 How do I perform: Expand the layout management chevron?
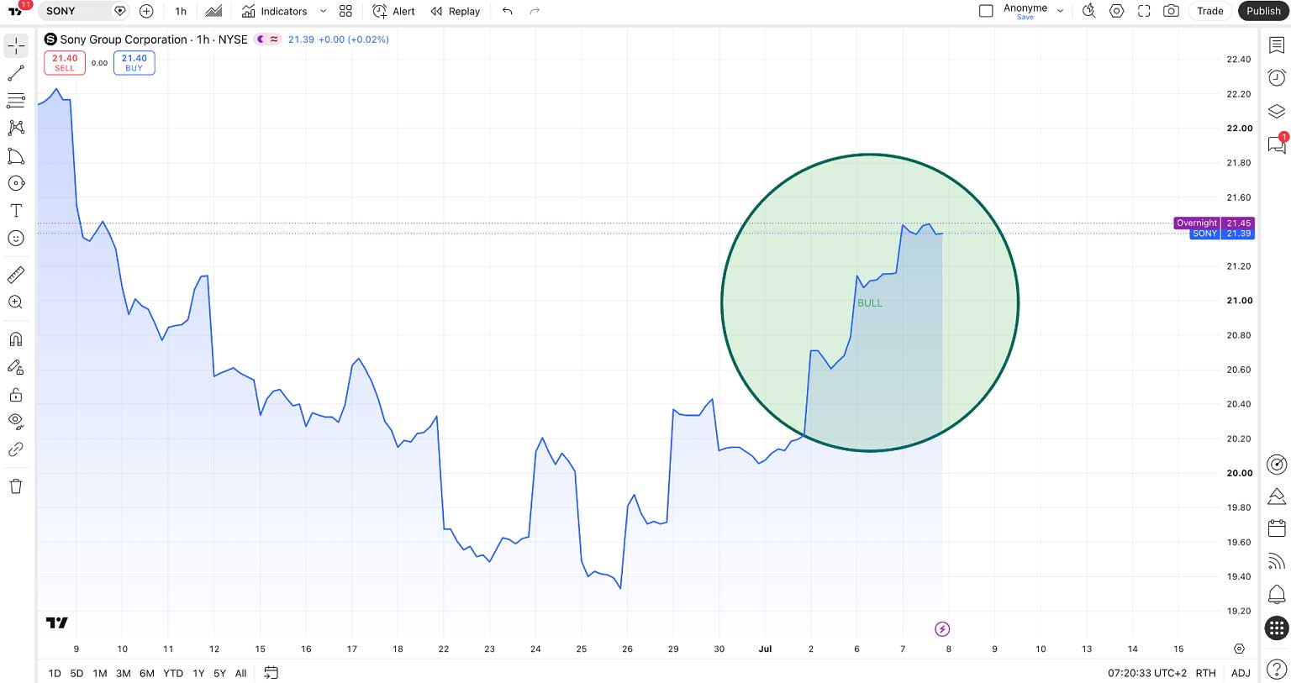[x=1060, y=11]
